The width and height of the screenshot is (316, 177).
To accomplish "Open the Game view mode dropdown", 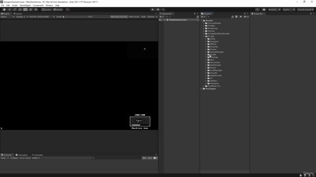I will point(7,17).
